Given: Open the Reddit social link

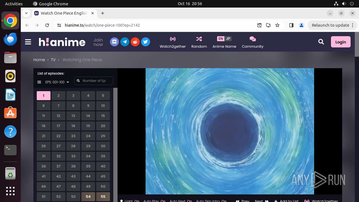Looking at the screenshot, I should click(x=135, y=42).
